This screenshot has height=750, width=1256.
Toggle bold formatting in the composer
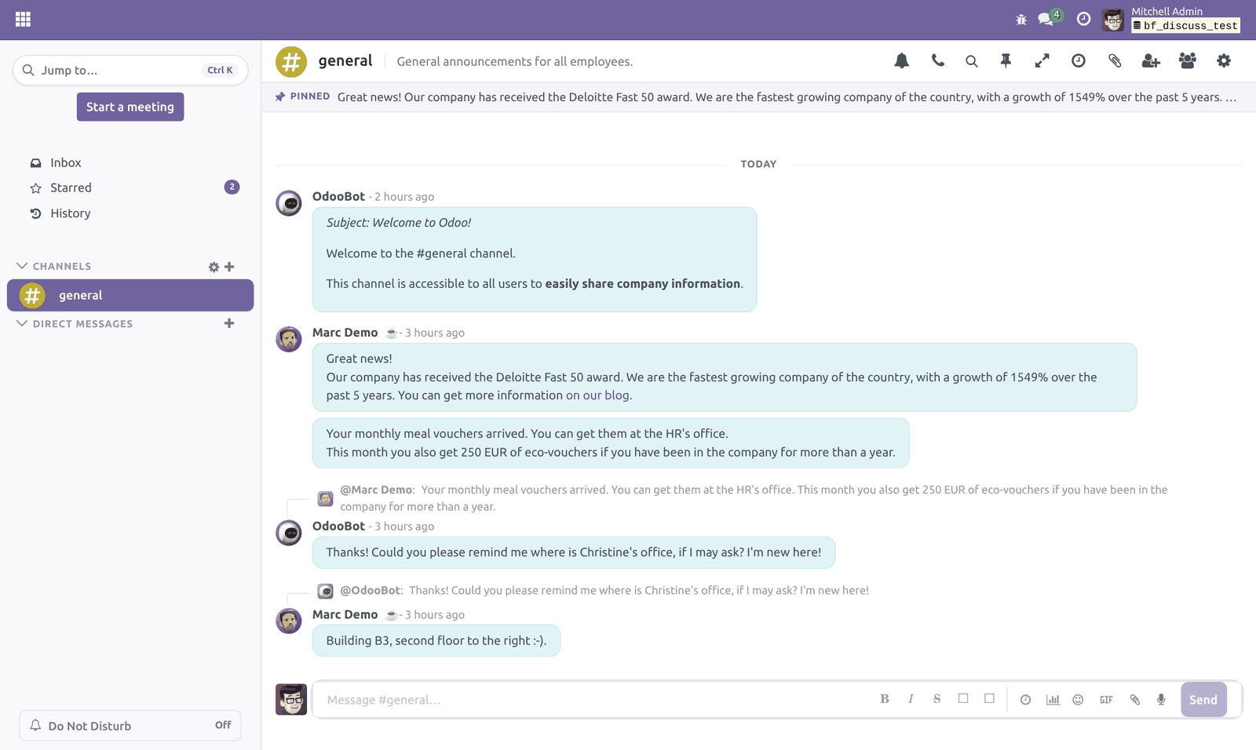coord(885,699)
